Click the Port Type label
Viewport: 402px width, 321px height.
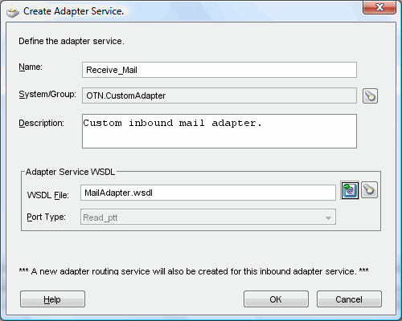click(x=46, y=217)
